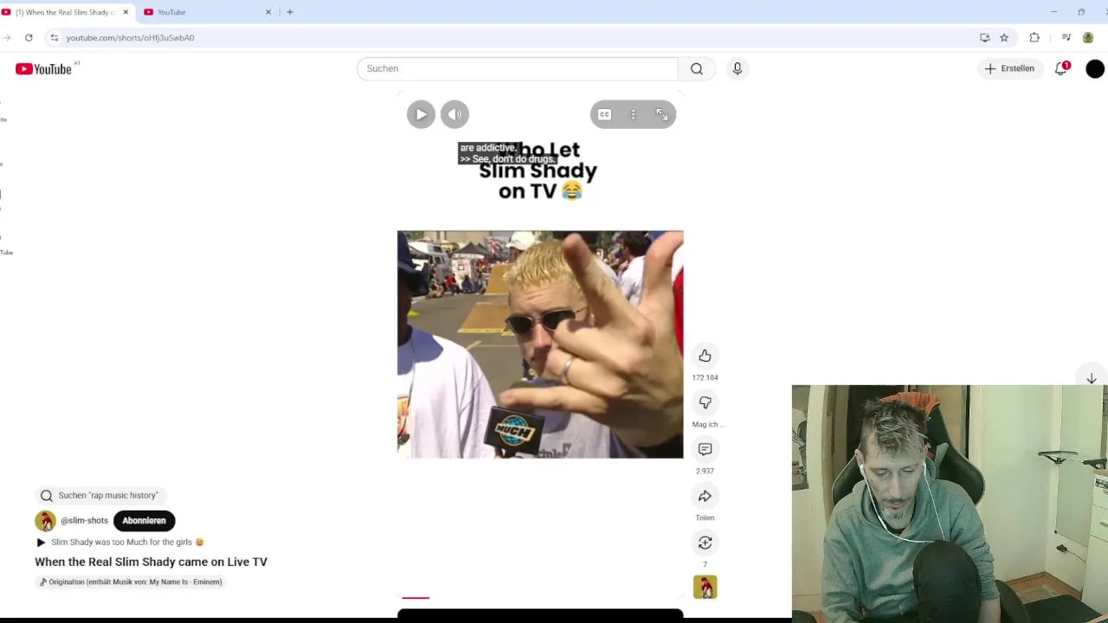The image size is (1108, 623).
Task: Play the Shorts video
Action: (x=421, y=114)
